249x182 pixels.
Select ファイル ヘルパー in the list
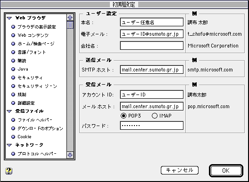coord(35,120)
